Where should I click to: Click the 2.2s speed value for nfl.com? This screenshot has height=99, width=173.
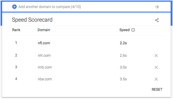pyautogui.click(x=123, y=43)
